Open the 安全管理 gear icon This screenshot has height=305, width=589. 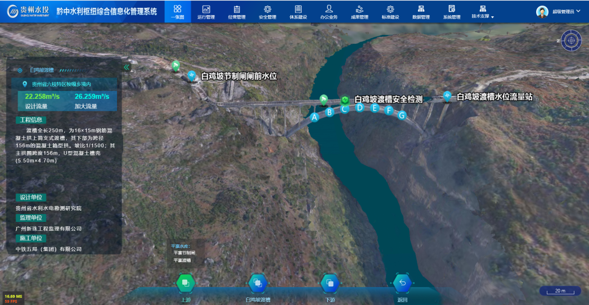[x=267, y=9]
